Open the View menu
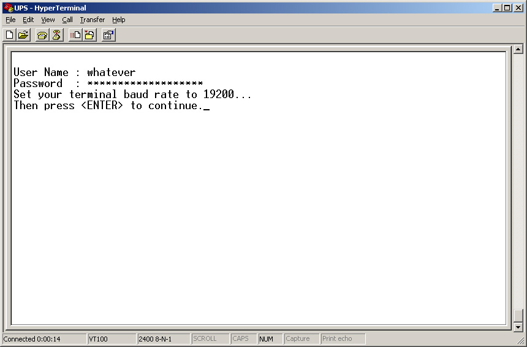 (x=48, y=20)
